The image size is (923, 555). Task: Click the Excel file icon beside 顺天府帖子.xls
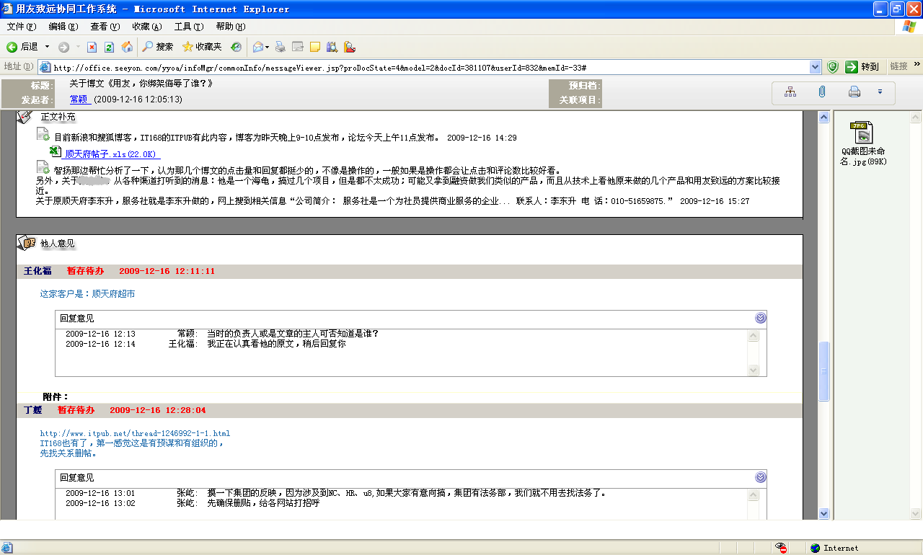tap(56, 151)
